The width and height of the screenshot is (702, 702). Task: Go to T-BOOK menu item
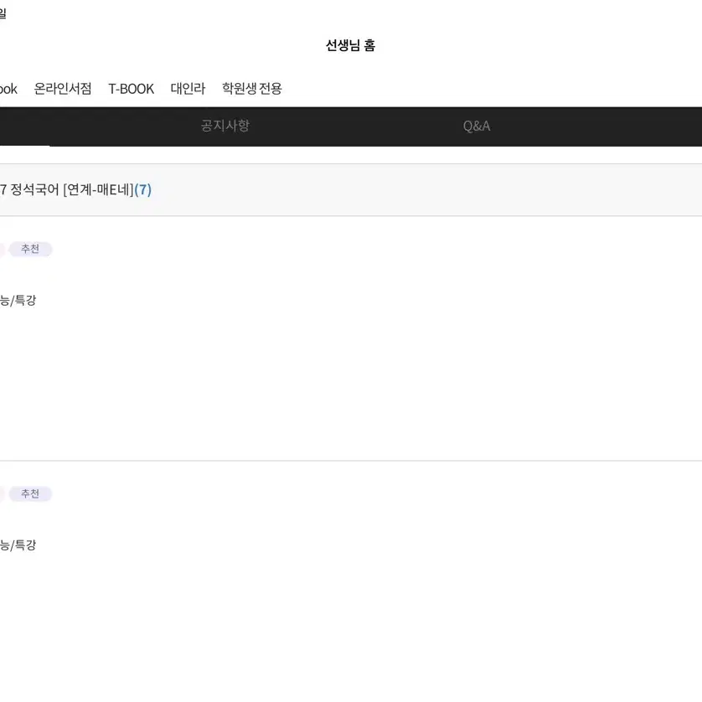point(131,89)
